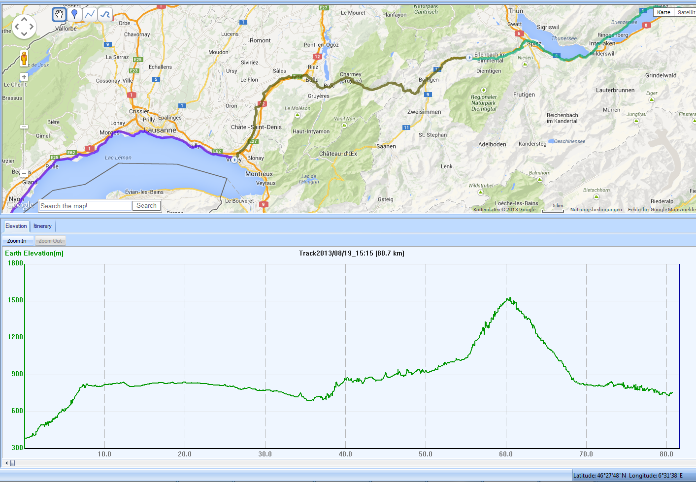Pan the map right with arrow control
696x482 pixels.
(x=32, y=27)
